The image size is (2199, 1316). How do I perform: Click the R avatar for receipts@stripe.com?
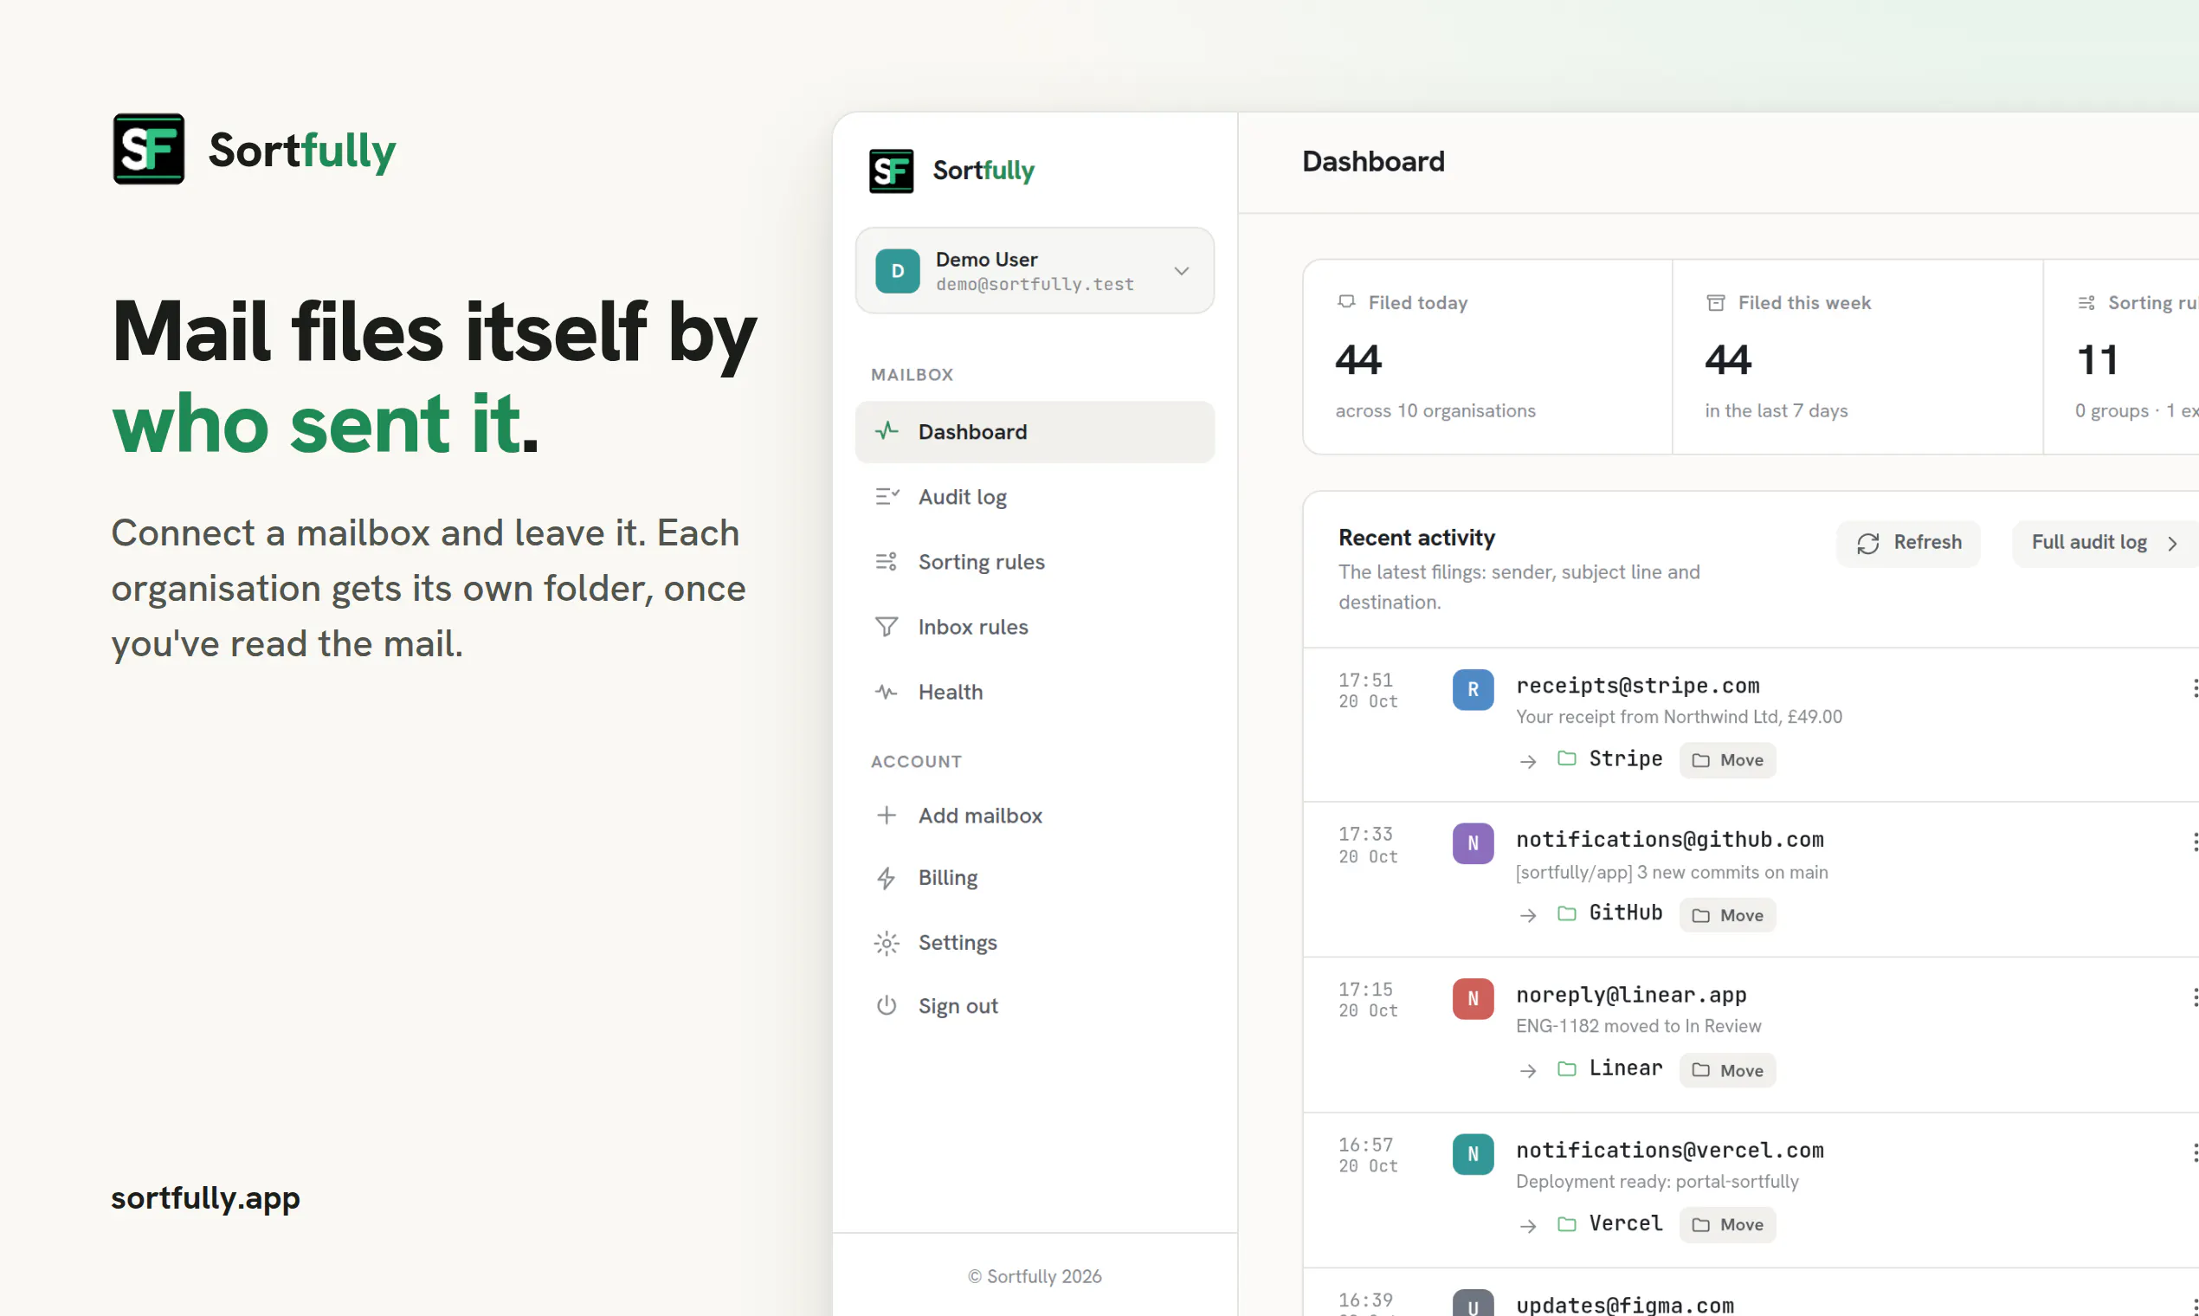(x=1473, y=689)
